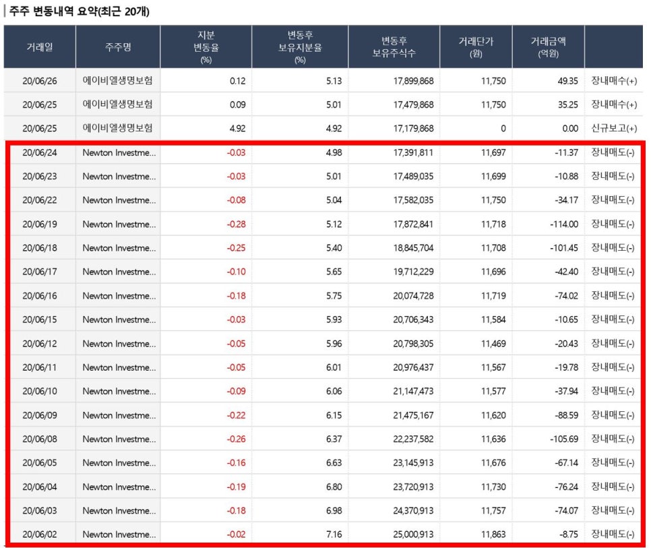Screen dimensions: 651x548
Task: Select share count "17,899,868"
Action: click(414, 81)
